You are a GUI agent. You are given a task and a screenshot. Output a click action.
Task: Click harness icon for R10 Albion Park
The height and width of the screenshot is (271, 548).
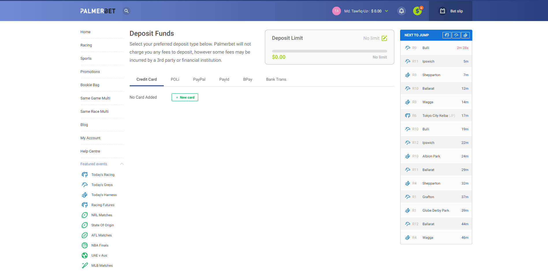click(408, 156)
